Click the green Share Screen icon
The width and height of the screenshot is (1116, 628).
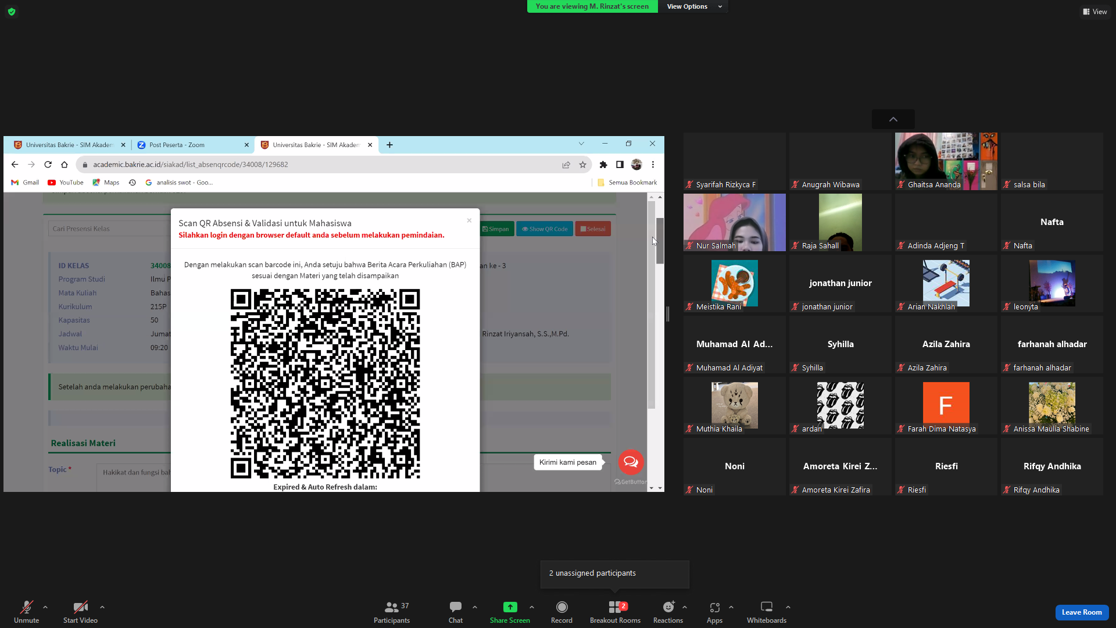(510, 607)
